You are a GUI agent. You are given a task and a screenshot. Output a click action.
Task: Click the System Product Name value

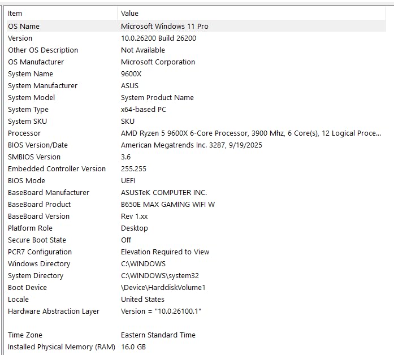tap(157, 97)
